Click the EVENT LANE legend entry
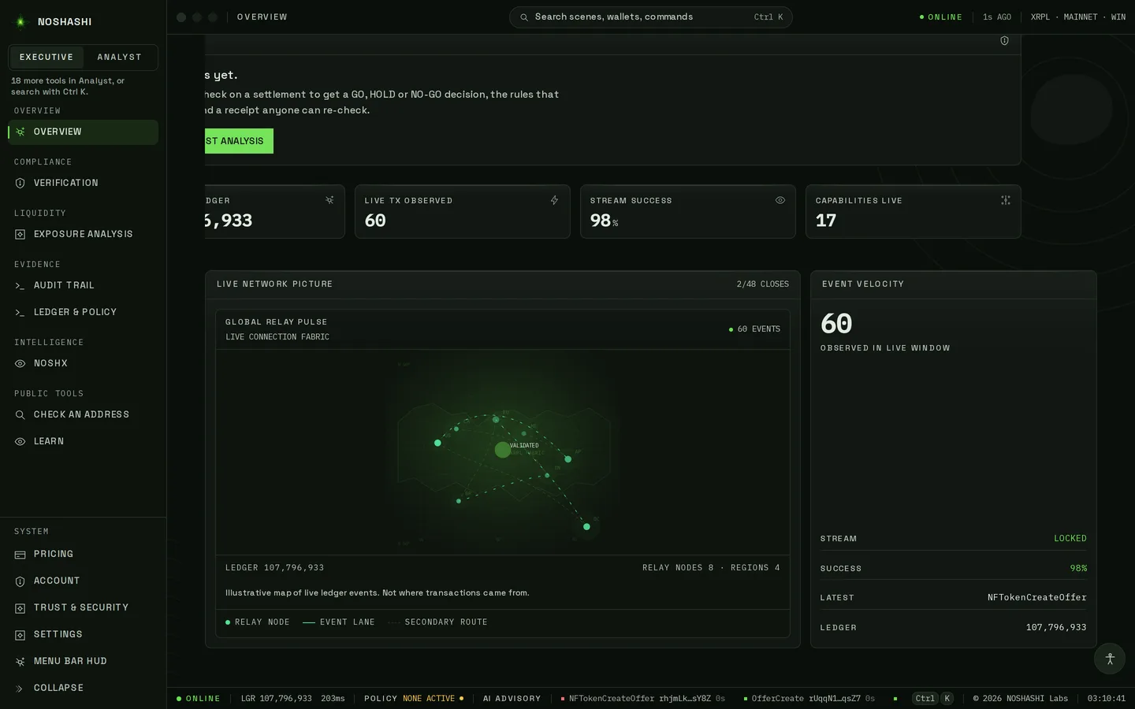Viewport: 1135px width, 709px height. coord(339,622)
